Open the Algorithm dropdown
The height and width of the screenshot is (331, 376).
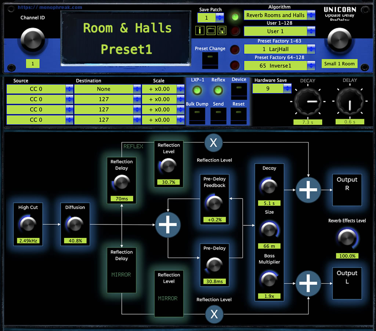(x=279, y=15)
